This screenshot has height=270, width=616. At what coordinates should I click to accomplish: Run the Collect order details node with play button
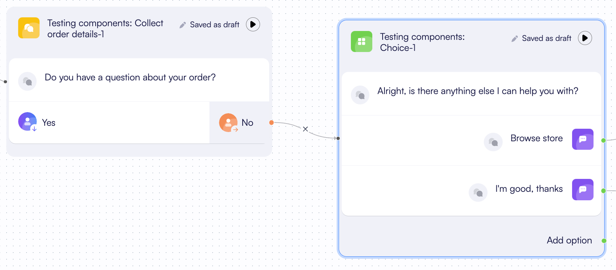[253, 24]
